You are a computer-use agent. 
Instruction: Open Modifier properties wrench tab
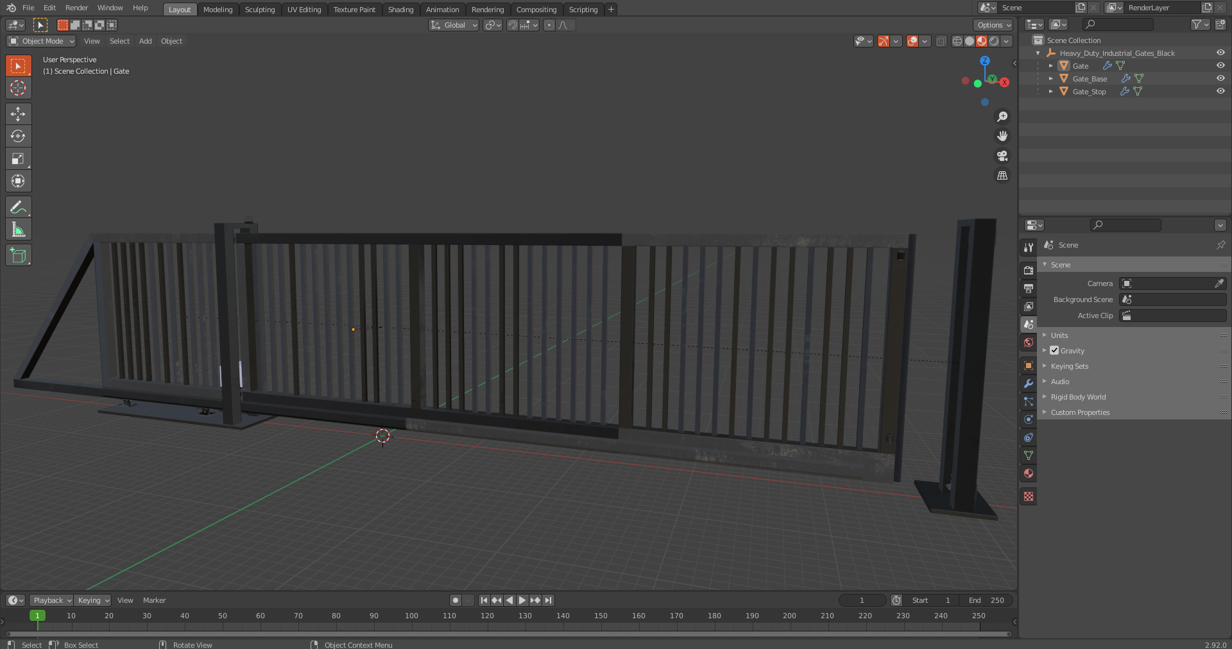[1029, 383]
